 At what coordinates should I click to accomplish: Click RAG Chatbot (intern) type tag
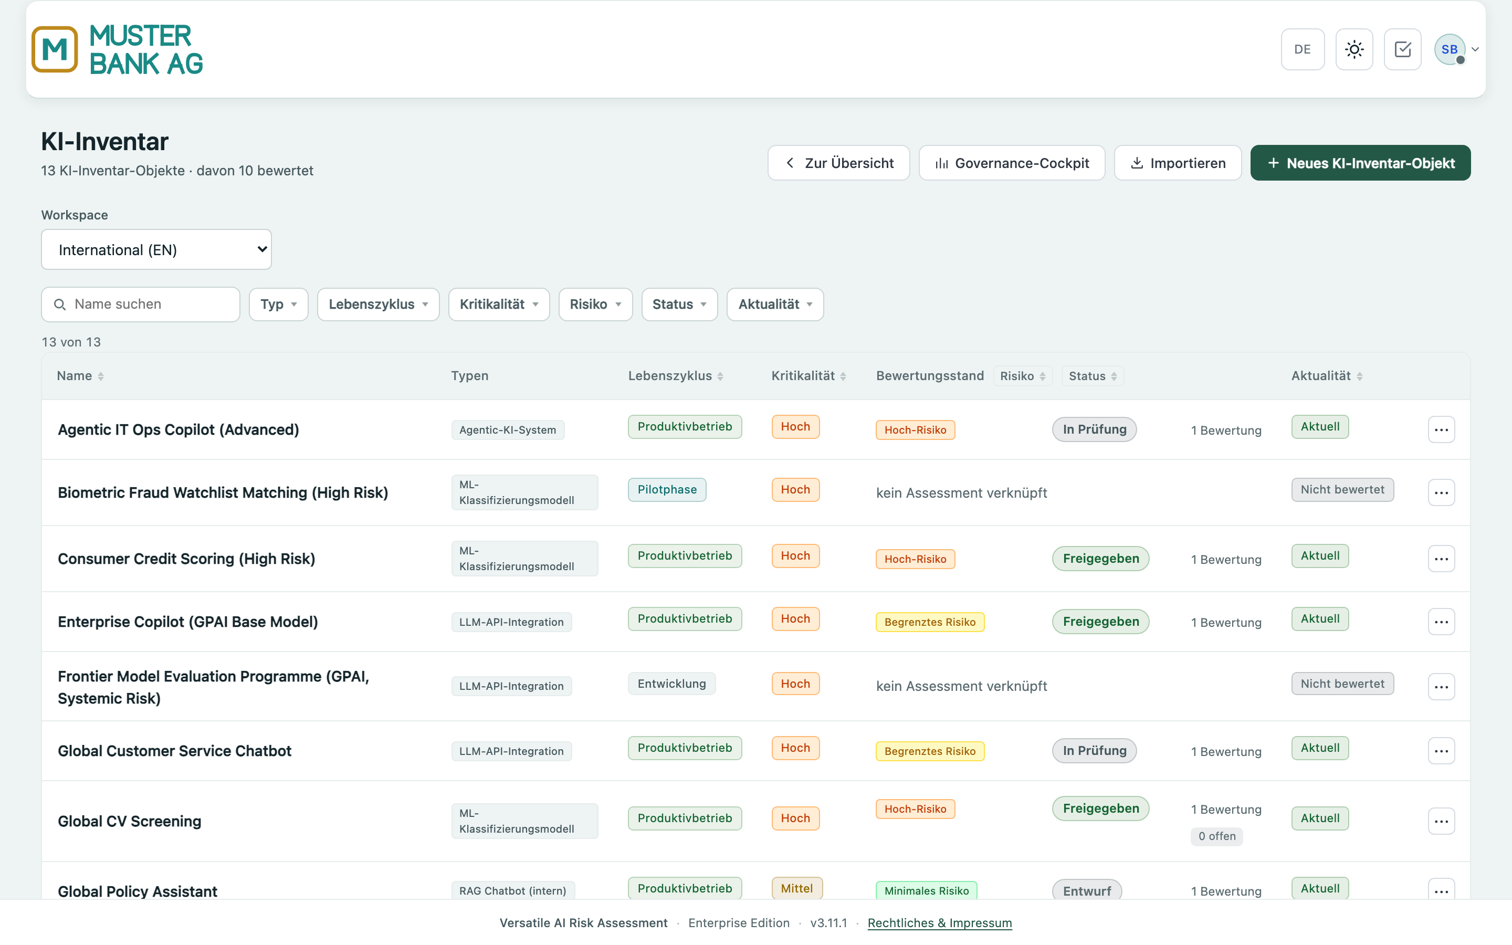click(x=512, y=890)
